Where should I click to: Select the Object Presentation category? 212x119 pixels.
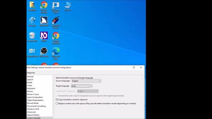pos(35,100)
